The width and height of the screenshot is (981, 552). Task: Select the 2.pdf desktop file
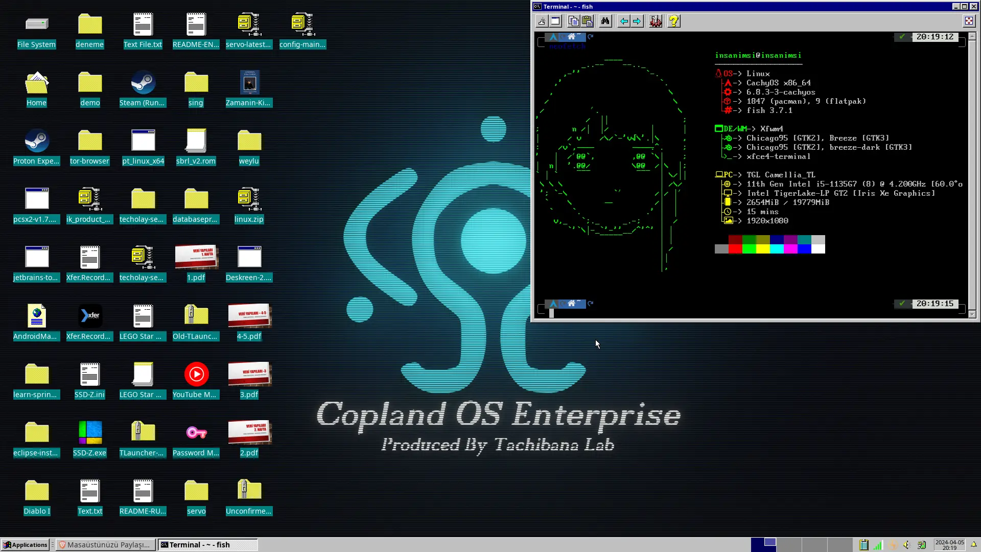249,440
